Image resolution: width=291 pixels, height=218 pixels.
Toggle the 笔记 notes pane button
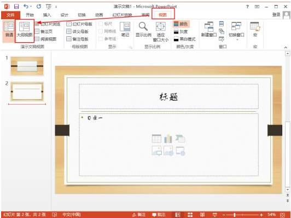point(125,30)
